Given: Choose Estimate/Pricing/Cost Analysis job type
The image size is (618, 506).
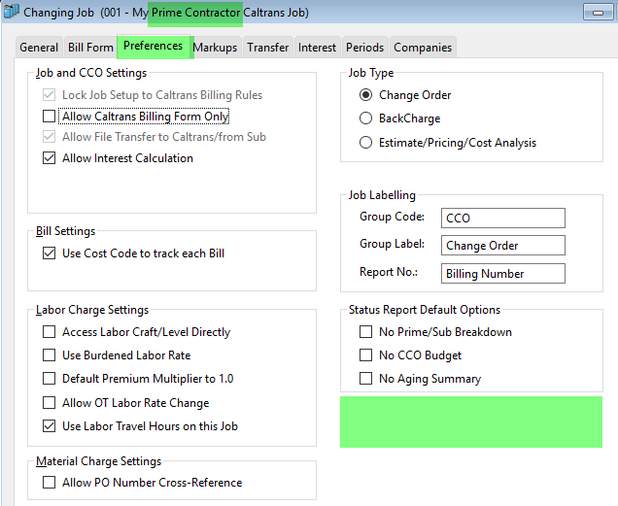Looking at the screenshot, I should tap(366, 143).
